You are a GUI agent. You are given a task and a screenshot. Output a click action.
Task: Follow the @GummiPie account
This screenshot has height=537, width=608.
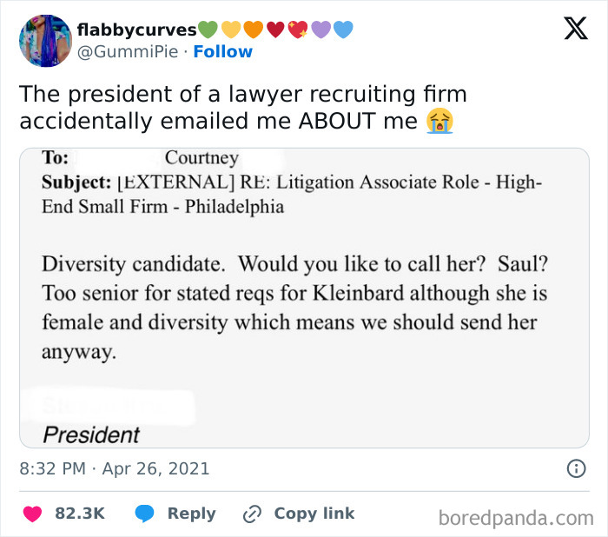tap(222, 52)
